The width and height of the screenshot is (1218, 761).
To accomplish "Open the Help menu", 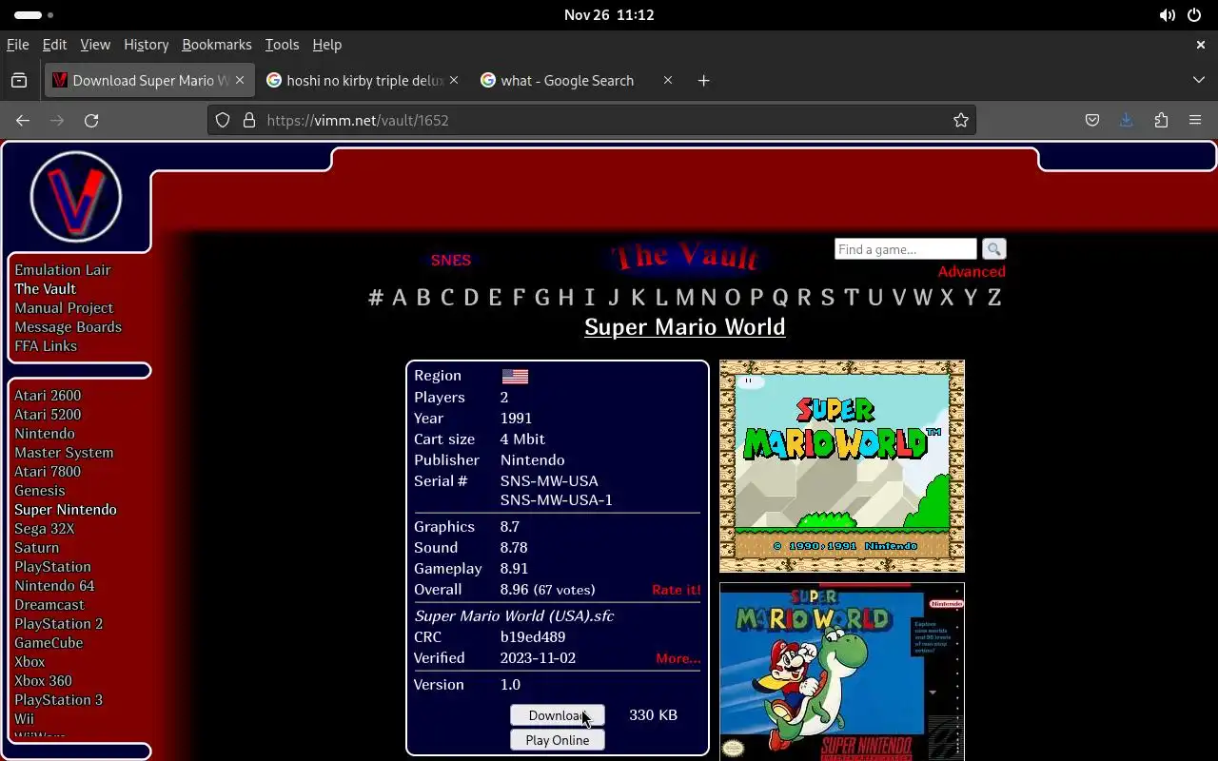I will (x=326, y=45).
